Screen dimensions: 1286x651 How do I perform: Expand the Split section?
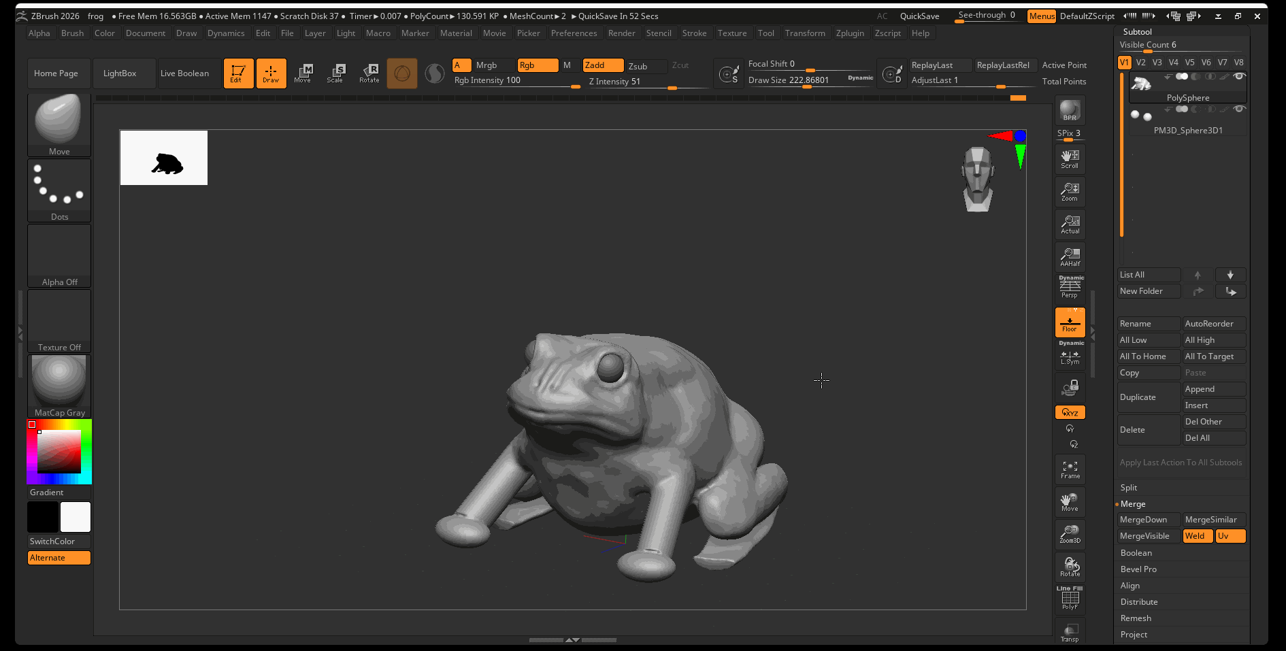[x=1129, y=488]
